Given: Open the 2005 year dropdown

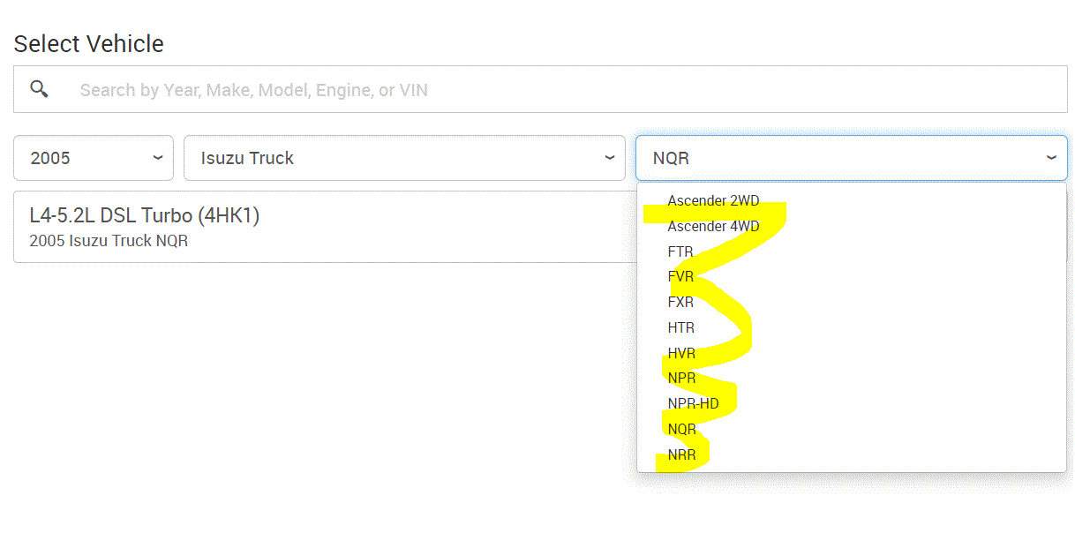Looking at the screenshot, I should (x=93, y=158).
